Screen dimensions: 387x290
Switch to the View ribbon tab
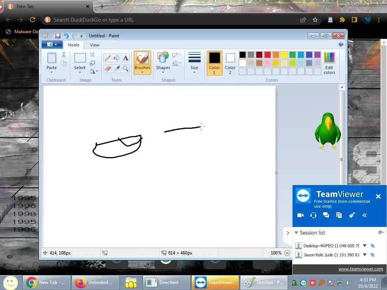point(94,45)
